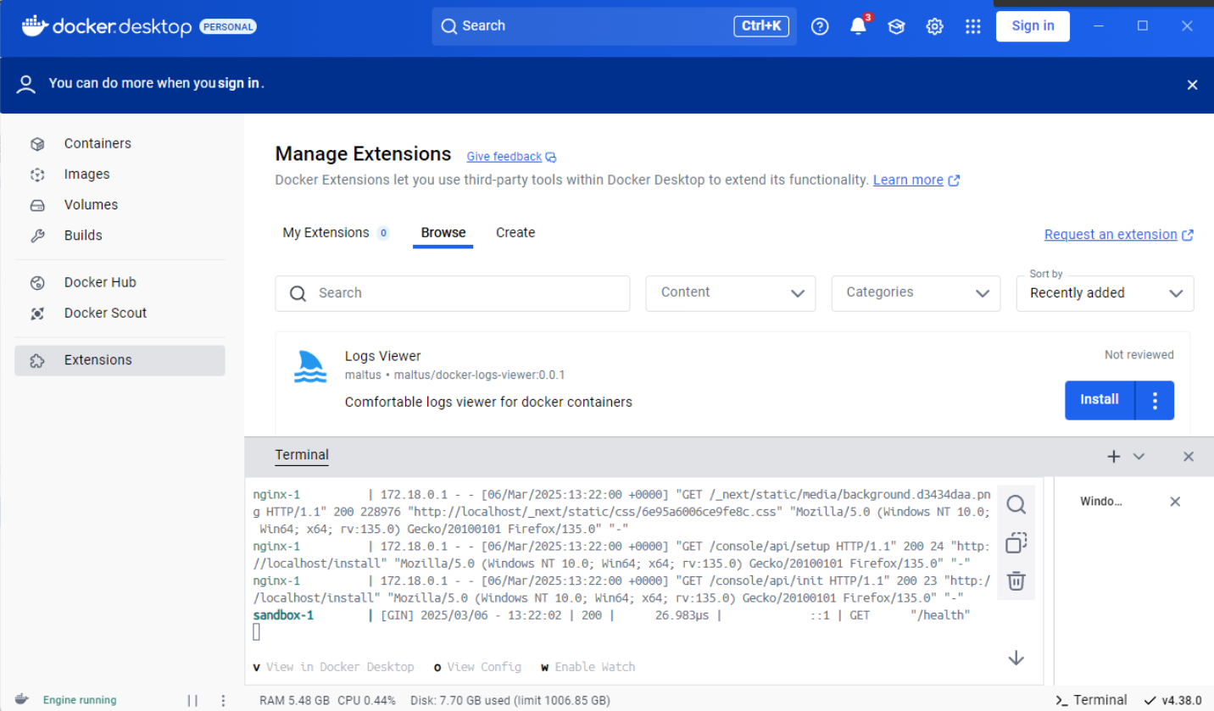Install the Logs Viewer extension
1214x711 pixels.
click(1100, 400)
